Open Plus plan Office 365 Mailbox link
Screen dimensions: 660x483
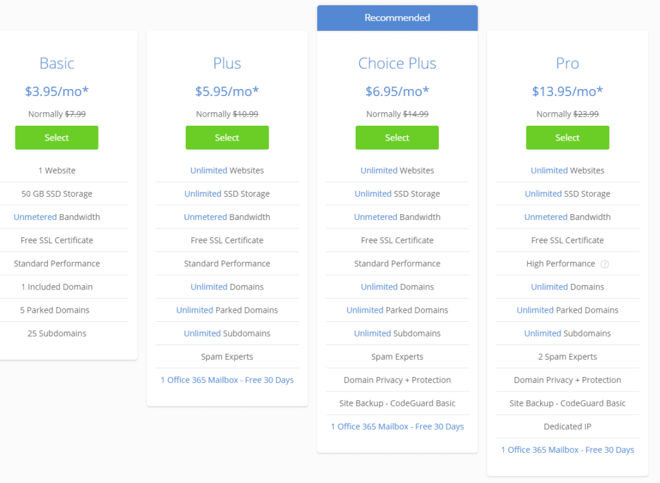pyautogui.click(x=227, y=380)
